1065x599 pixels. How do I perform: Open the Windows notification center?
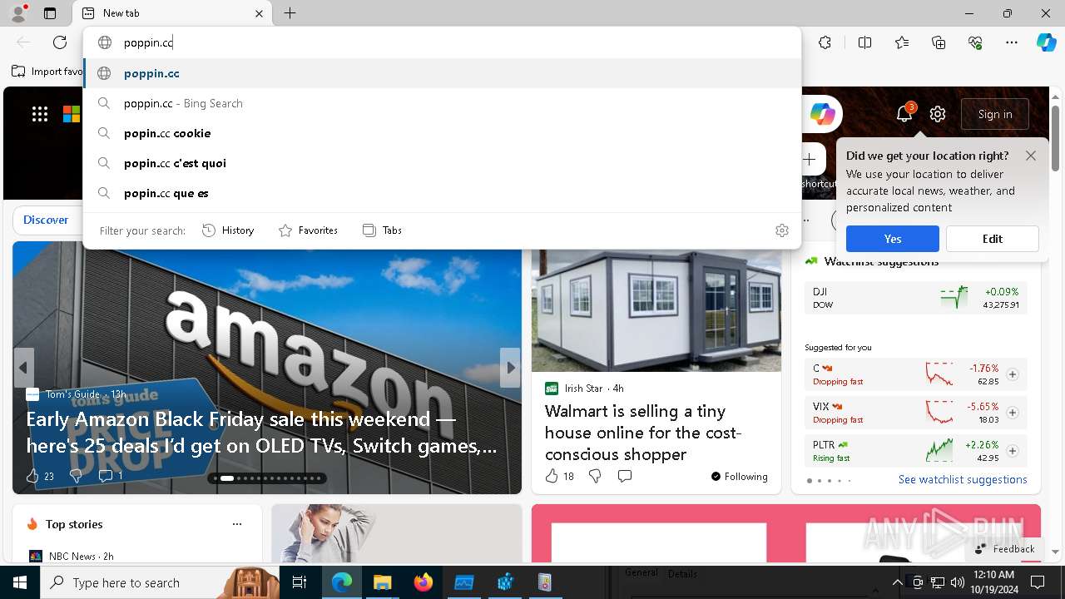point(1038,582)
